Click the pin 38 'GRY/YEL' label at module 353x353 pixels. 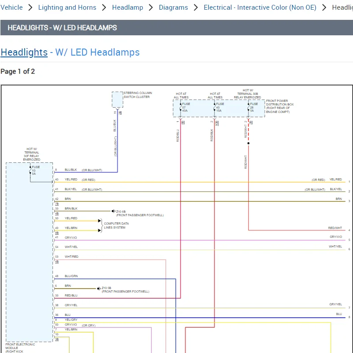pos(71,305)
